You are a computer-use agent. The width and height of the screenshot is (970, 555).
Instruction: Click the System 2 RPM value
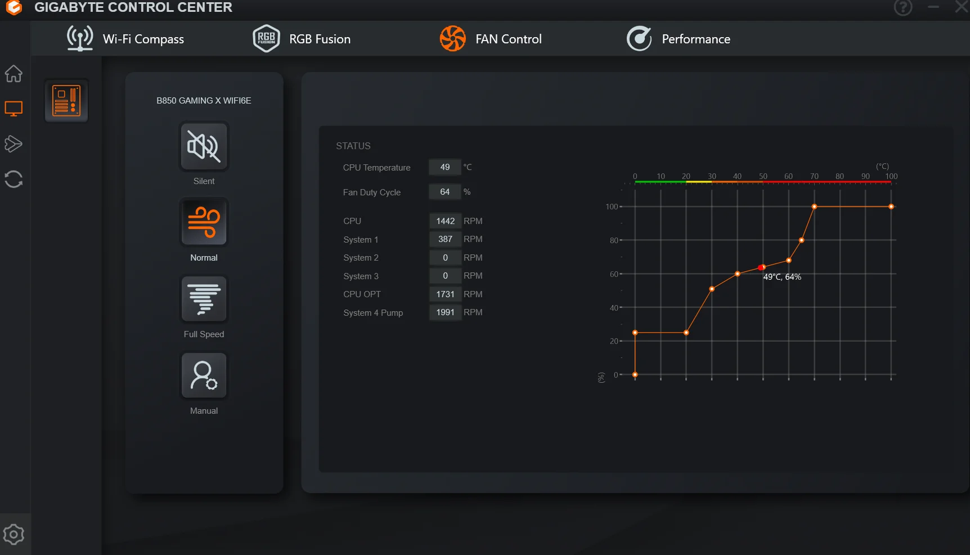pyautogui.click(x=445, y=258)
